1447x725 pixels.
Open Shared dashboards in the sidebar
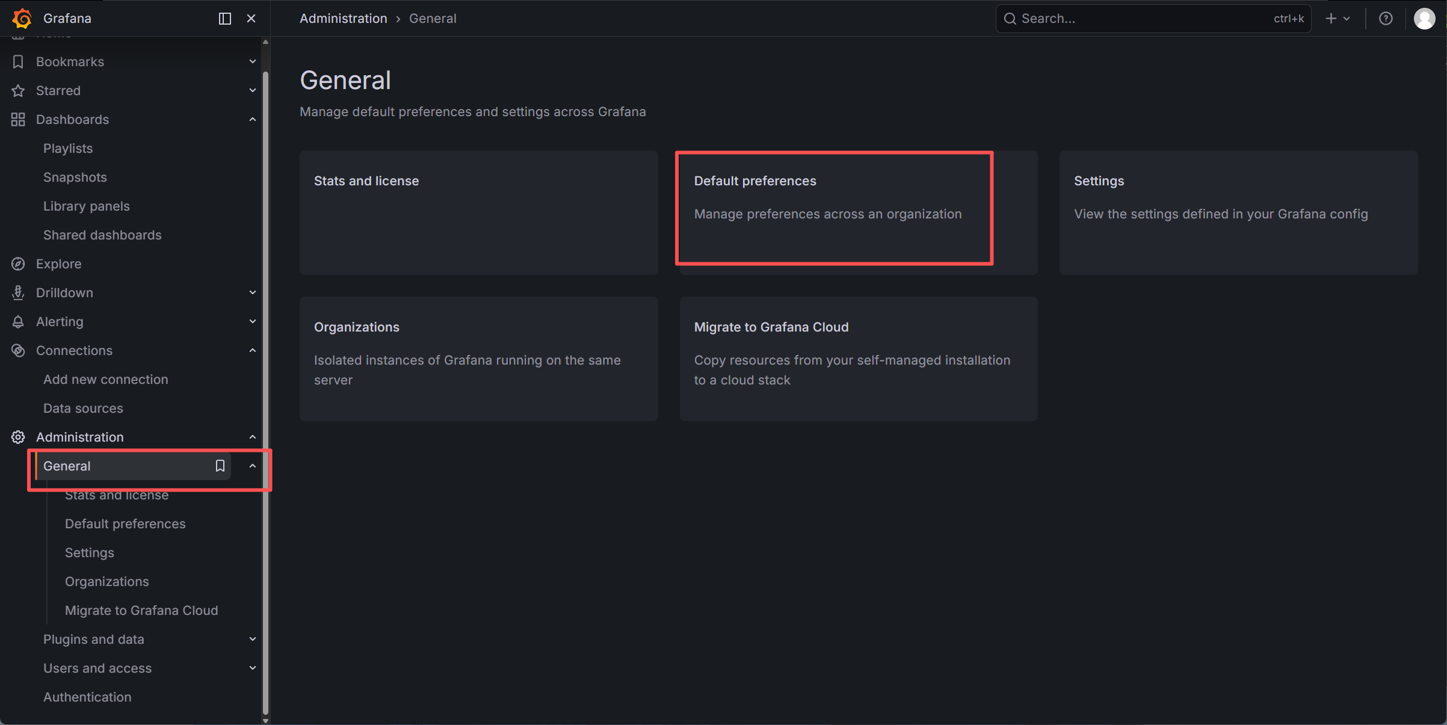[102, 235]
